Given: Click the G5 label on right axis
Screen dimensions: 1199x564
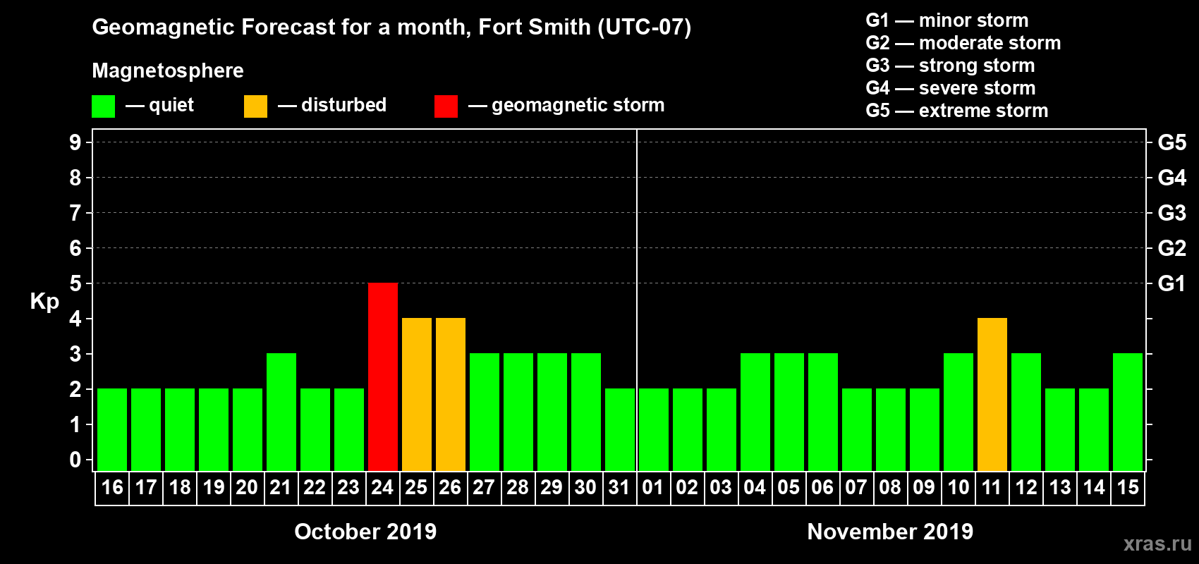Looking at the screenshot, I should pos(1171,142).
